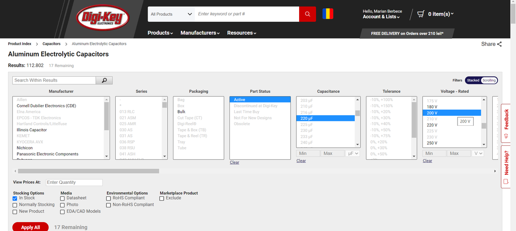The image size is (516, 231).
Task: Switch filters to Scrolling view
Action: point(489,80)
